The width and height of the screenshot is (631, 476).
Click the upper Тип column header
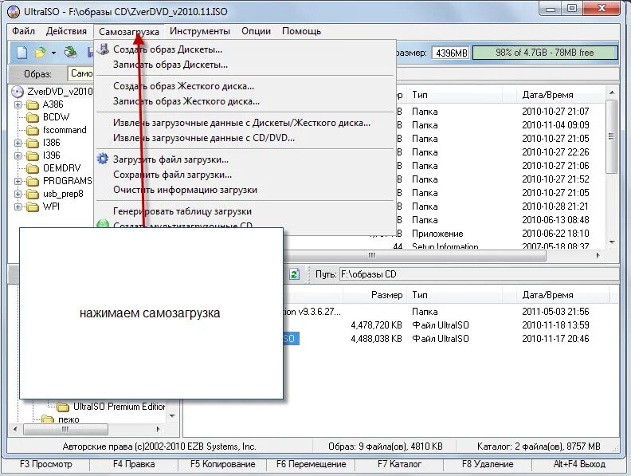coord(454,95)
